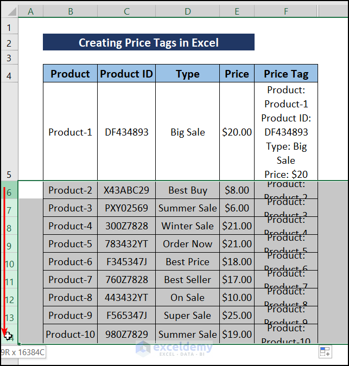Image resolution: width=349 pixels, height=366 pixels.
Task: Select row 2 header
Action: click(9, 43)
